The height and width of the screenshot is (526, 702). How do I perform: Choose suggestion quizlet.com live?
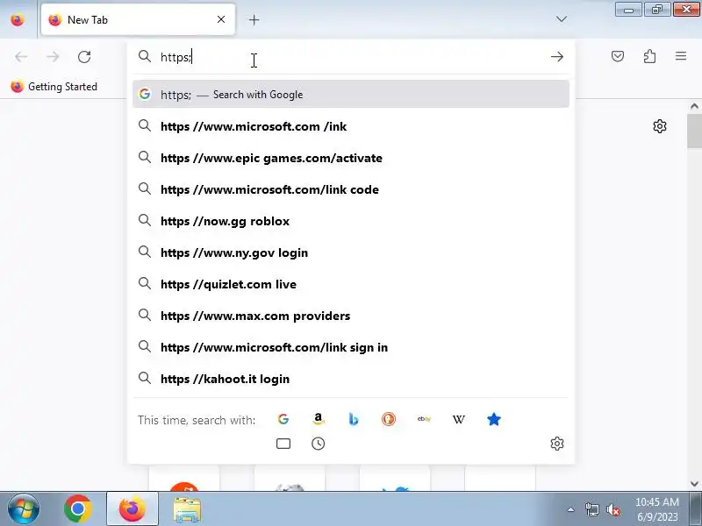click(350, 284)
